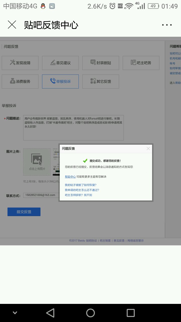
Task: Select the 消费服务 category
Action: (x=20, y=82)
